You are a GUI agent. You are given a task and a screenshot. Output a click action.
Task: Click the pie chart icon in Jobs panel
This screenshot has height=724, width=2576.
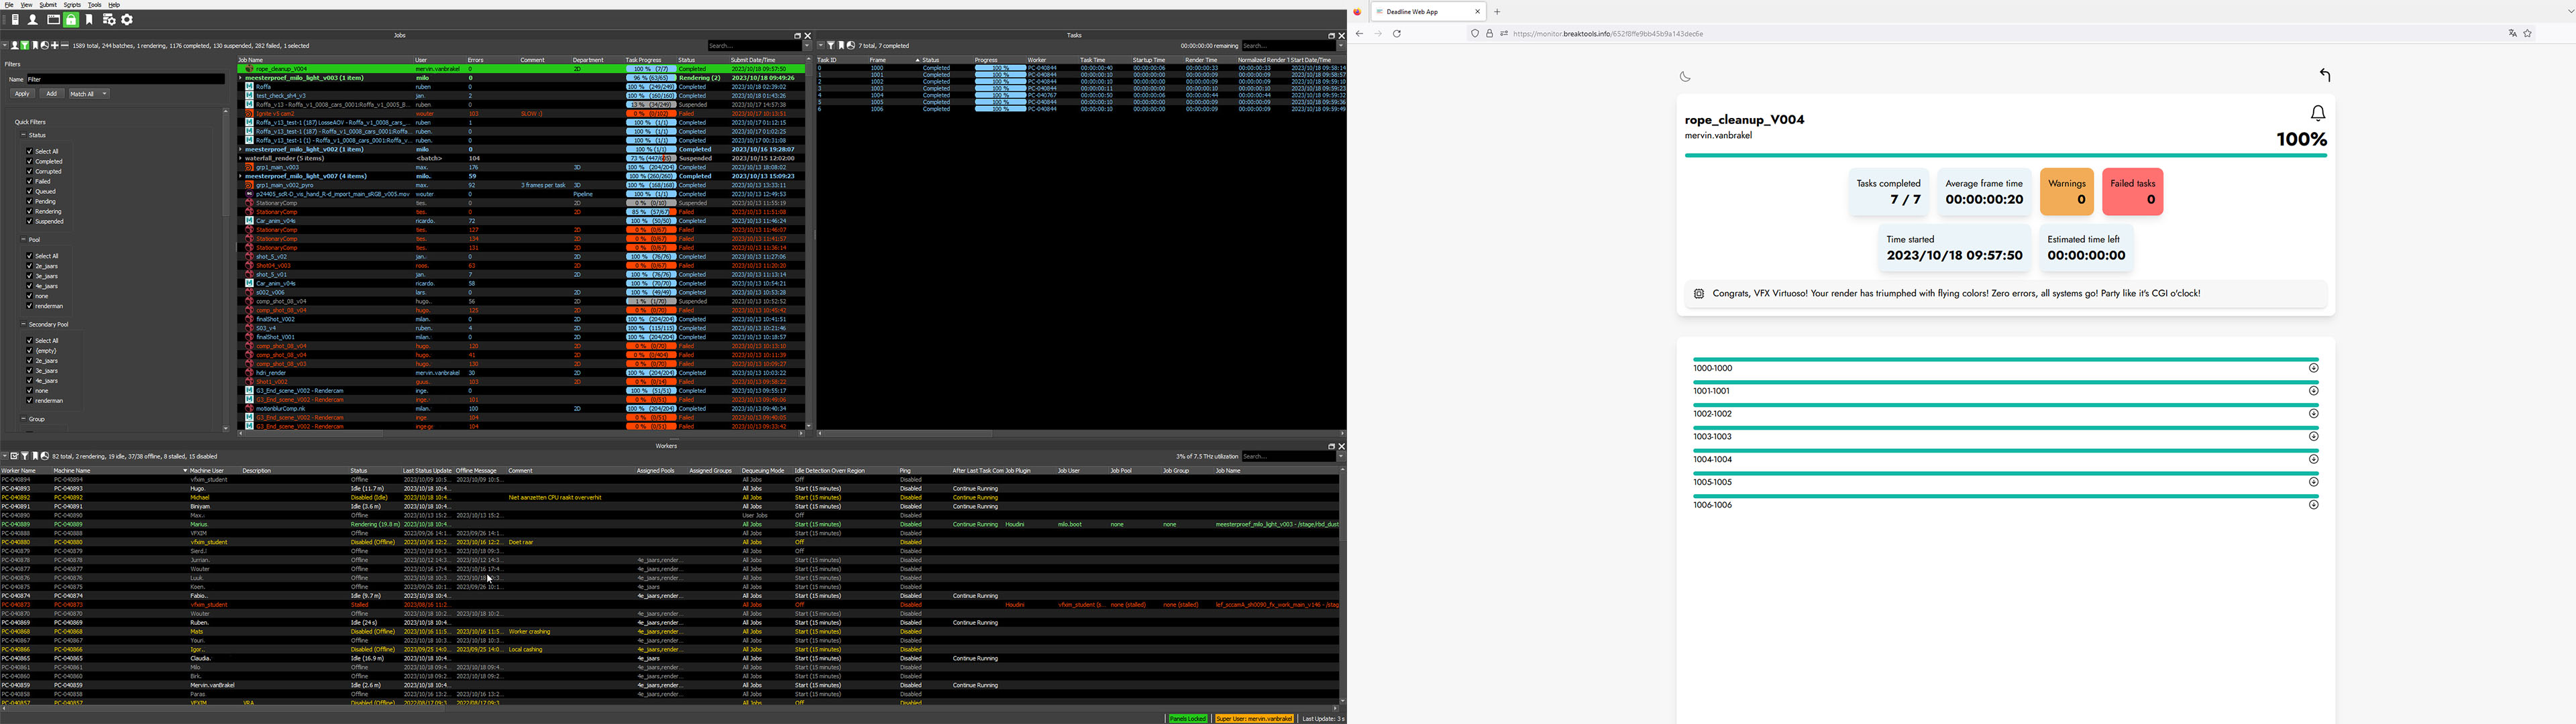point(45,45)
